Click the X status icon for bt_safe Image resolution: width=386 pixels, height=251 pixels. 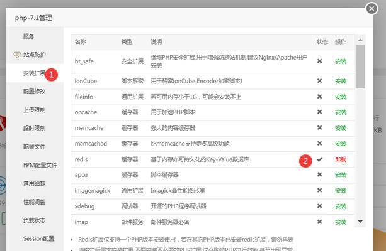(x=319, y=61)
